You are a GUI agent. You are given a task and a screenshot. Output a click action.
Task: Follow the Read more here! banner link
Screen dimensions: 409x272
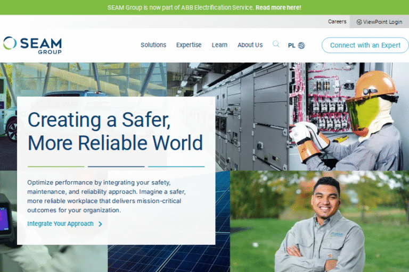[x=278, y=7]
